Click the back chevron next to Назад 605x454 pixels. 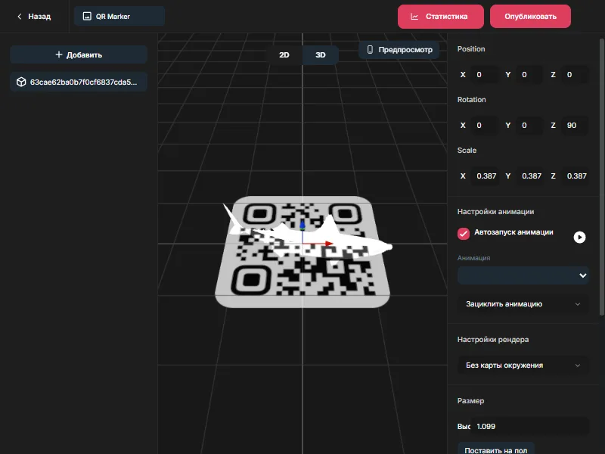click(x=20, y=17)
